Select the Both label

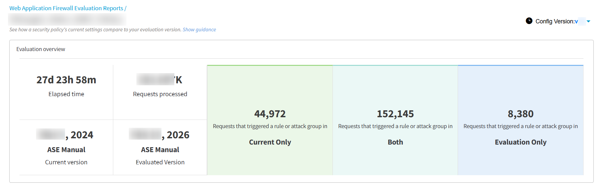(x=395, y=142)
